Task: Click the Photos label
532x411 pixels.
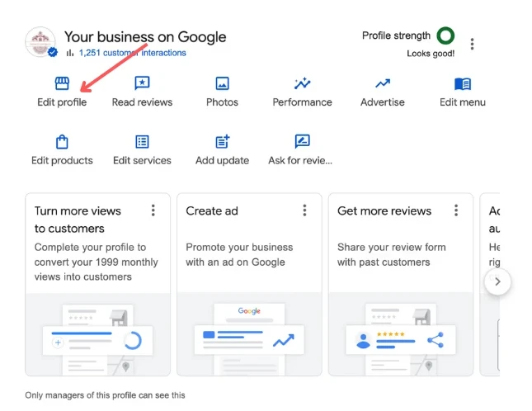Action: [222, 102]
